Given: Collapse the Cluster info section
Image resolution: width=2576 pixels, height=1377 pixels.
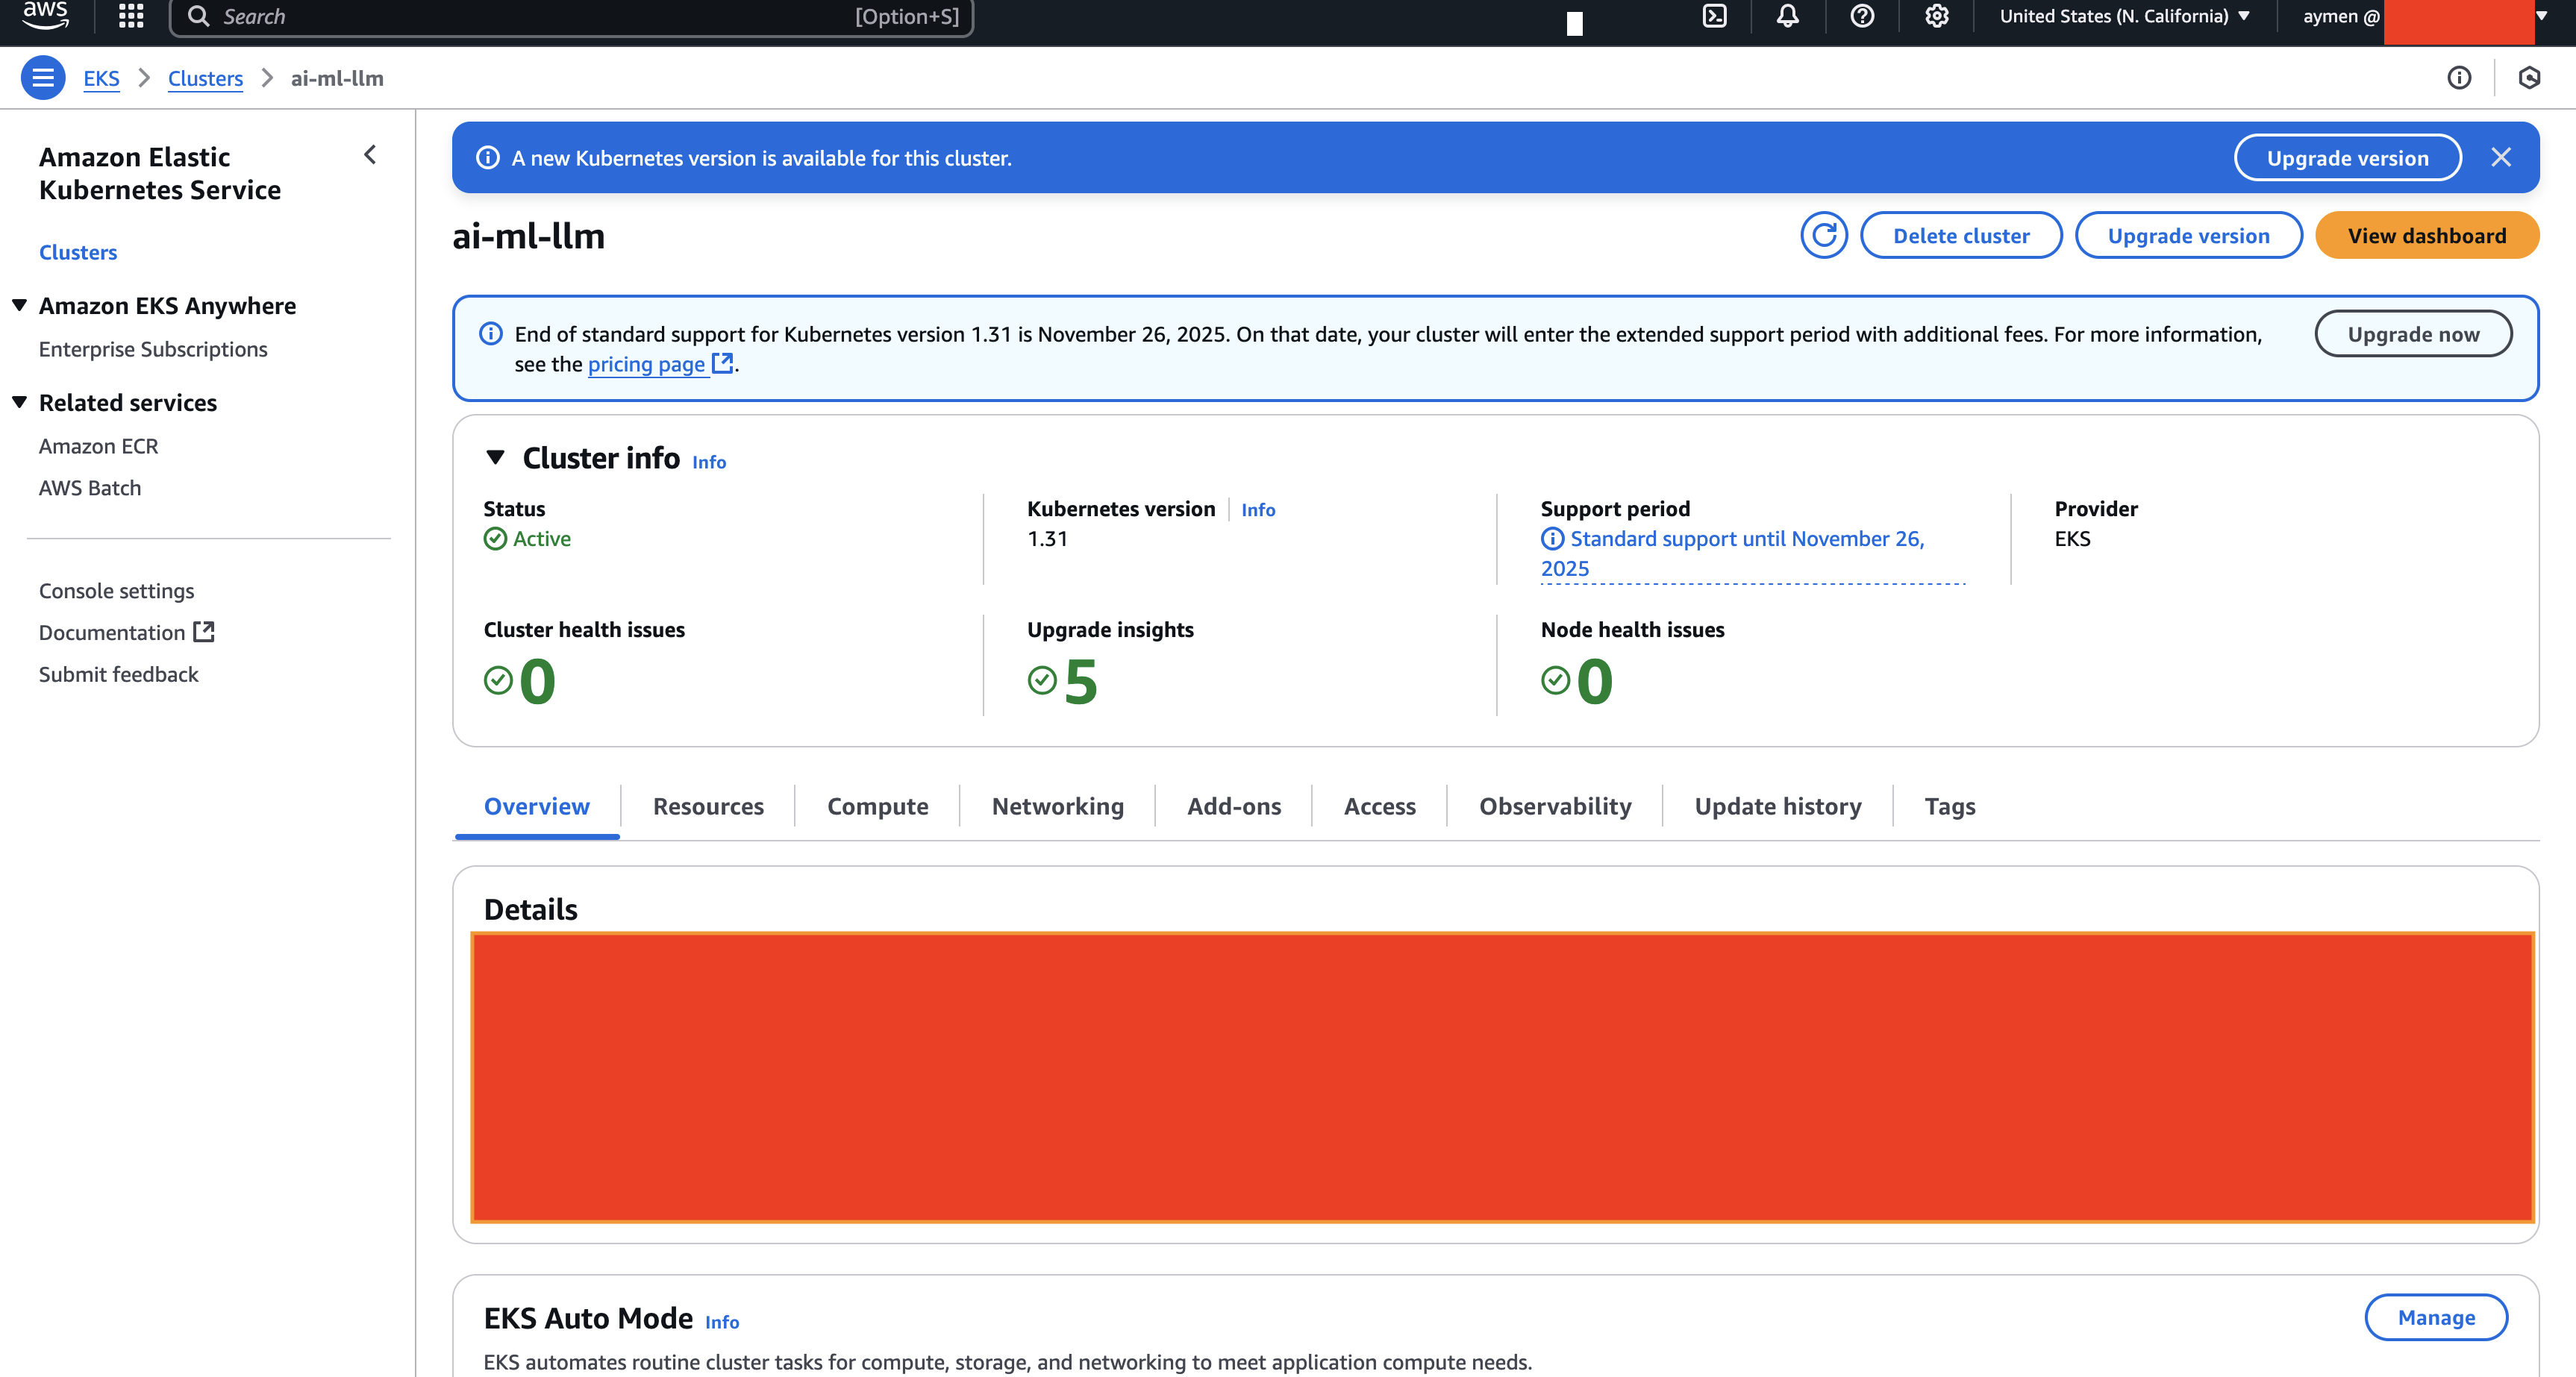Looking at the screenshot, I should 495,458.
